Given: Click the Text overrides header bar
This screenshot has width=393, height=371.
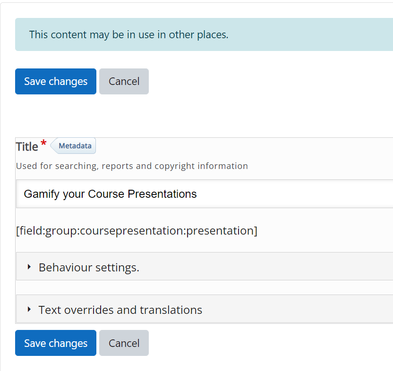Looking at the screenshot, I should 205,309.
